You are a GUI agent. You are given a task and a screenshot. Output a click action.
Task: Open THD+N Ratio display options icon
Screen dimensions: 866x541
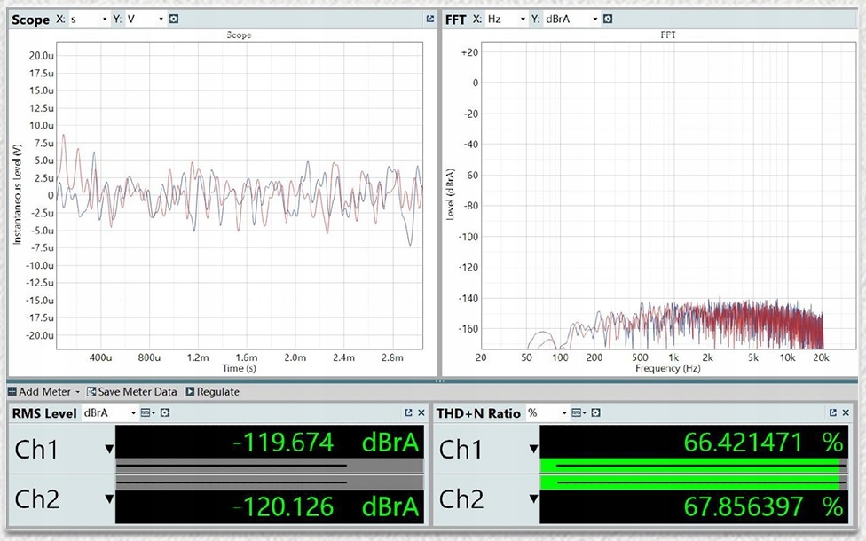578,412
